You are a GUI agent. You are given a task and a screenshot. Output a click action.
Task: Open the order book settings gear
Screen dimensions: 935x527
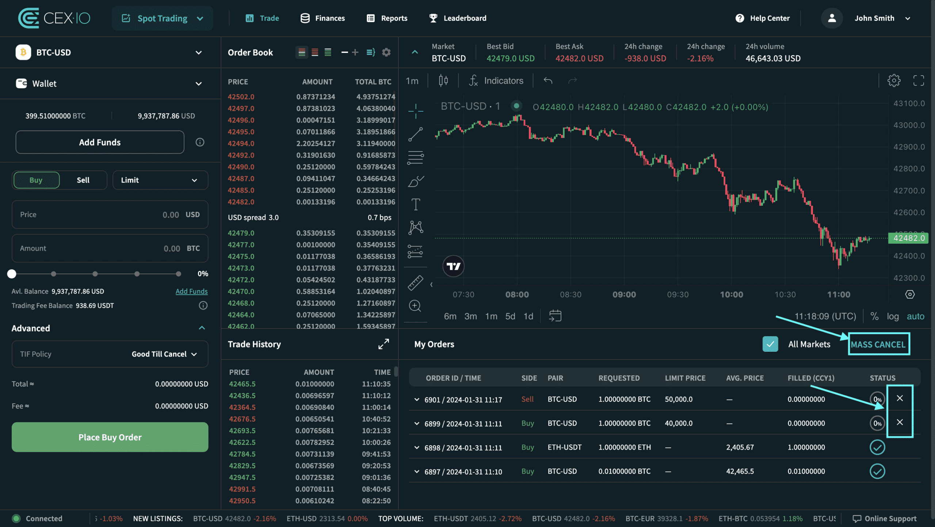coord(386,53)
